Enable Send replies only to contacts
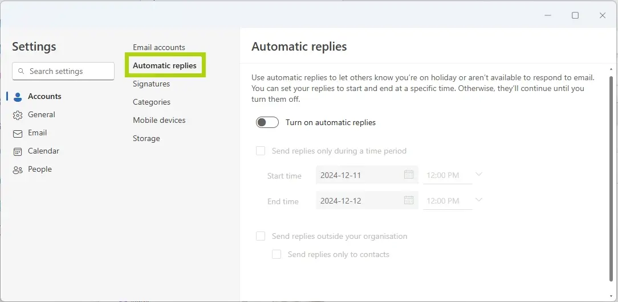 coord(277,254)
